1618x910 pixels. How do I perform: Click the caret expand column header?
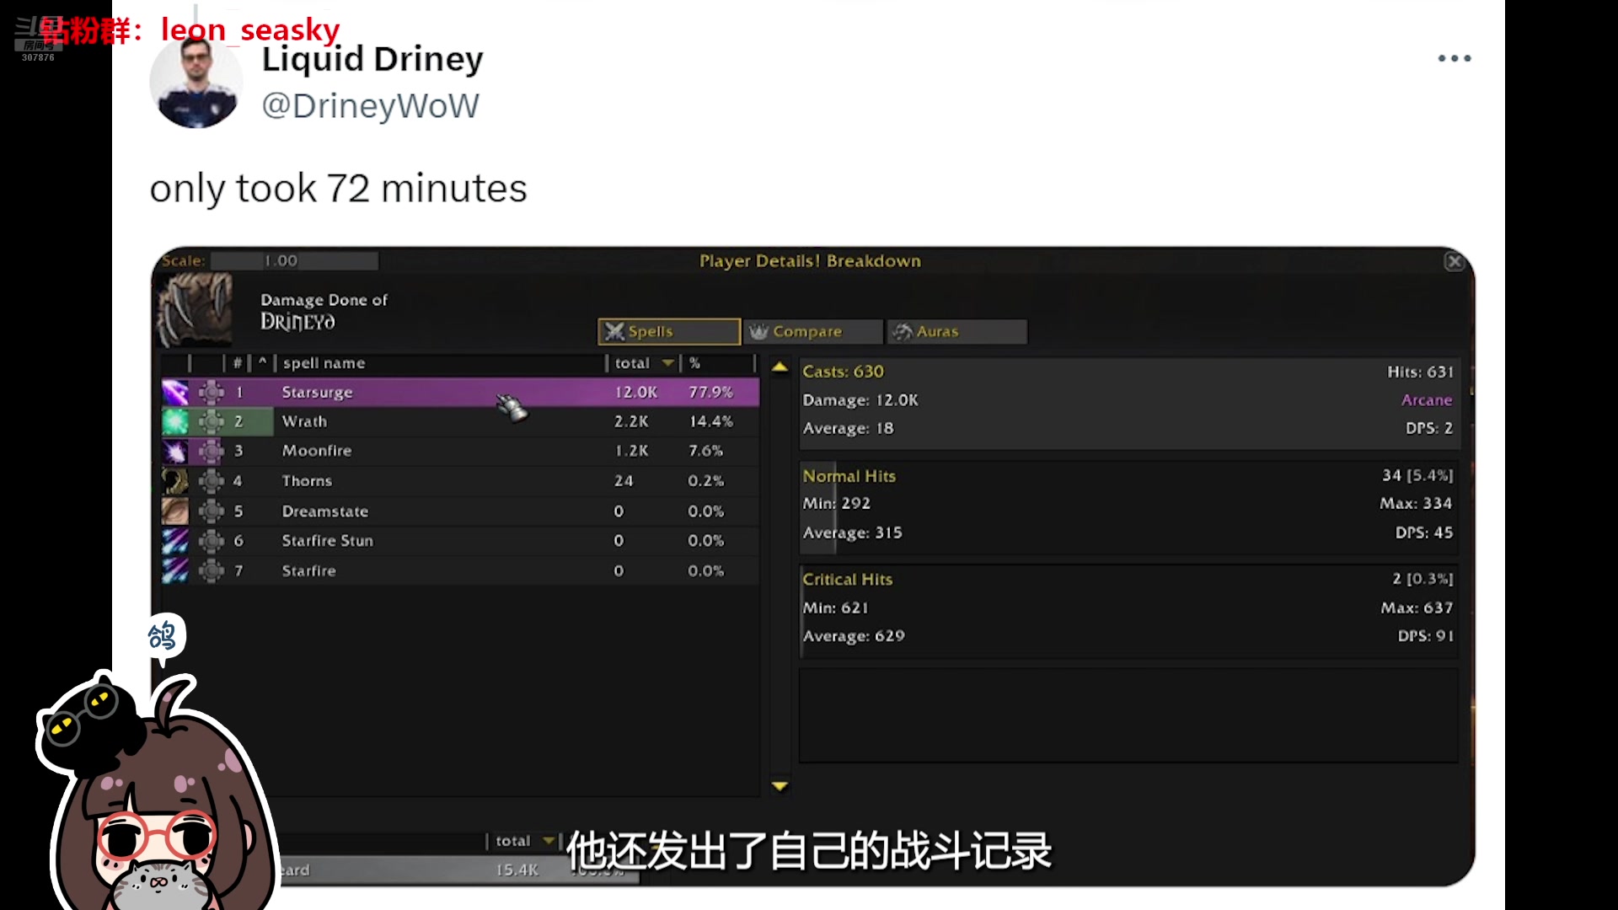(x=263, y=363)
